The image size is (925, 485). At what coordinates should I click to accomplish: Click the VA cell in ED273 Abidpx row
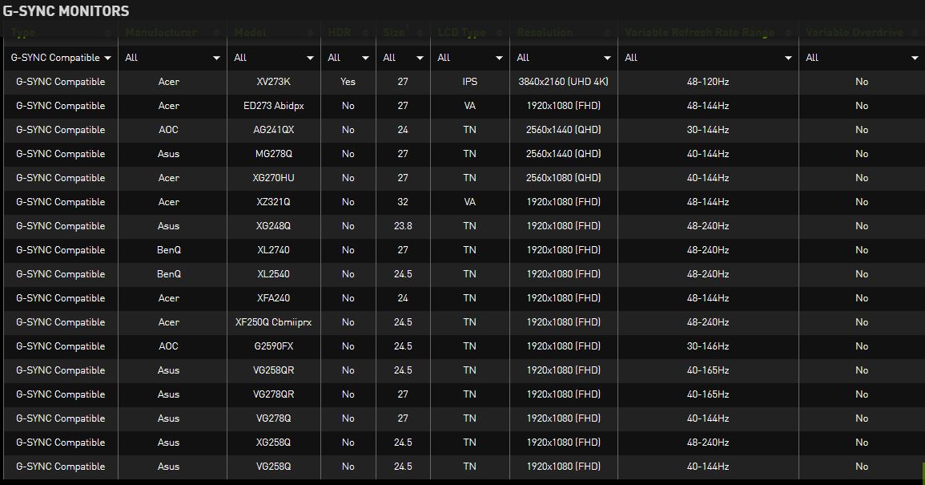470,106
